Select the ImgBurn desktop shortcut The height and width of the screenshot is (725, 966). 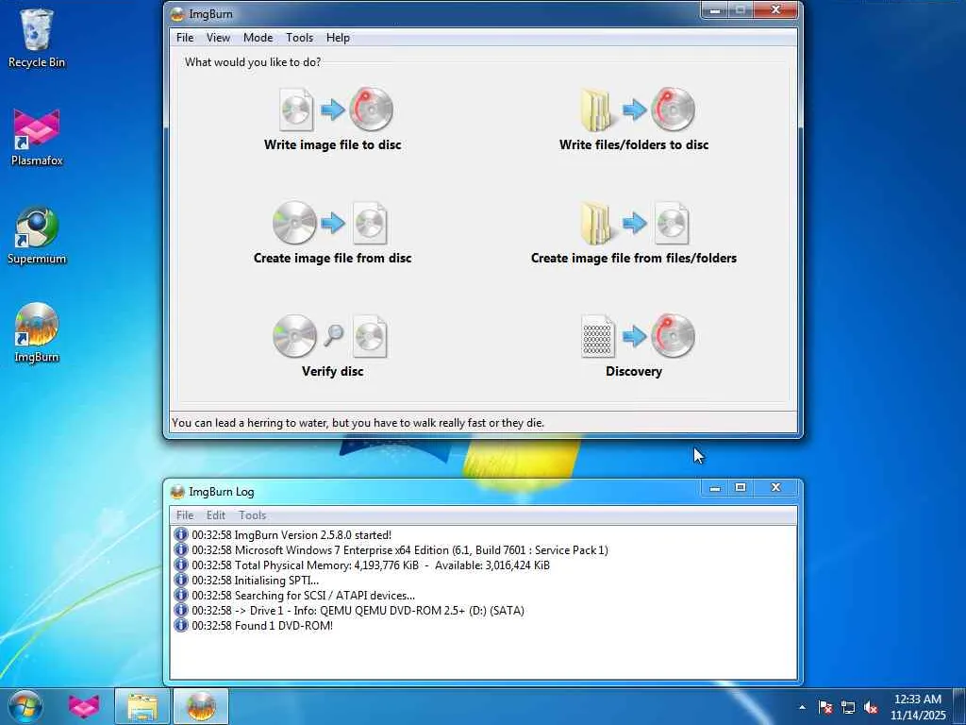(37, 333)
